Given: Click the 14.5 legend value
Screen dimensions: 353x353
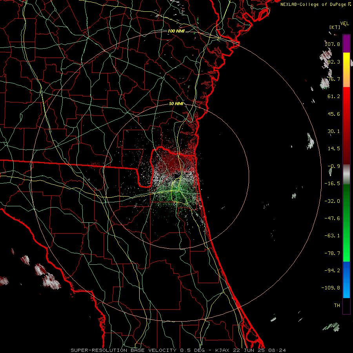Looking at the screenshot, I should (x=334, y=149).
